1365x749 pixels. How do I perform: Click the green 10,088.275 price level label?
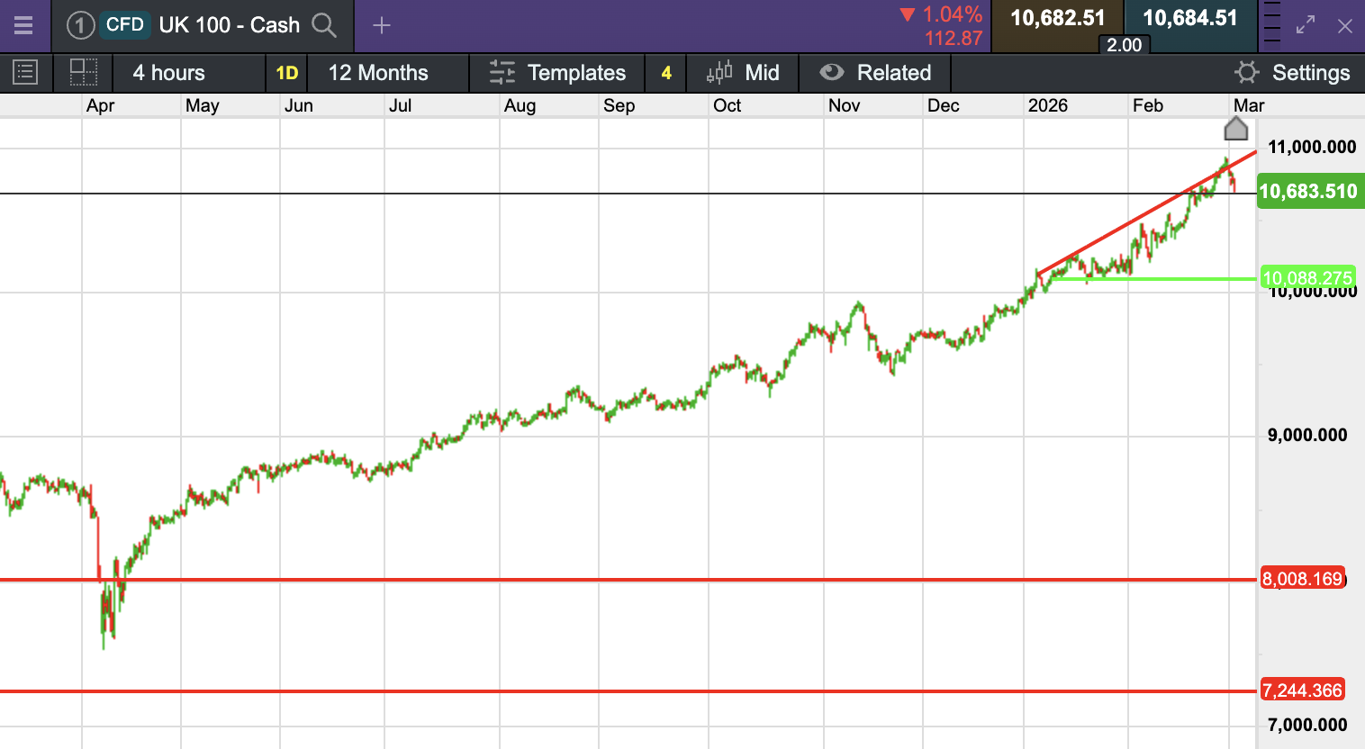tap(1306, 278)
